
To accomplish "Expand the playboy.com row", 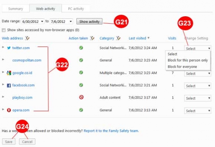I will [3, 97].
